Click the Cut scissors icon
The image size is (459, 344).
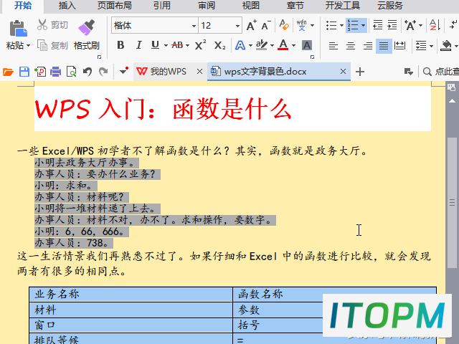click(x=42, y=25)
